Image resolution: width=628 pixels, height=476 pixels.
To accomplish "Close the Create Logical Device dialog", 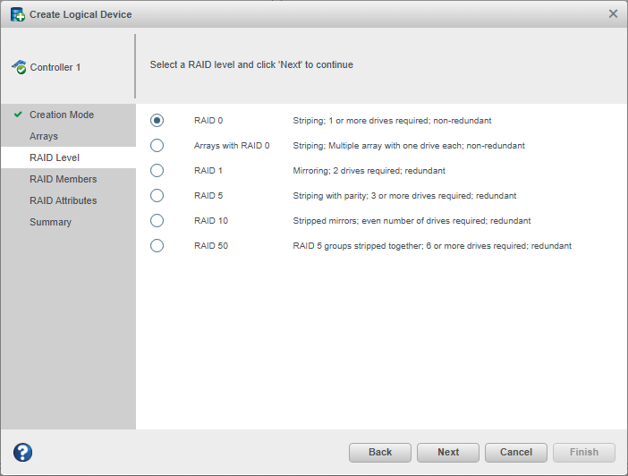I will [613, 13].
